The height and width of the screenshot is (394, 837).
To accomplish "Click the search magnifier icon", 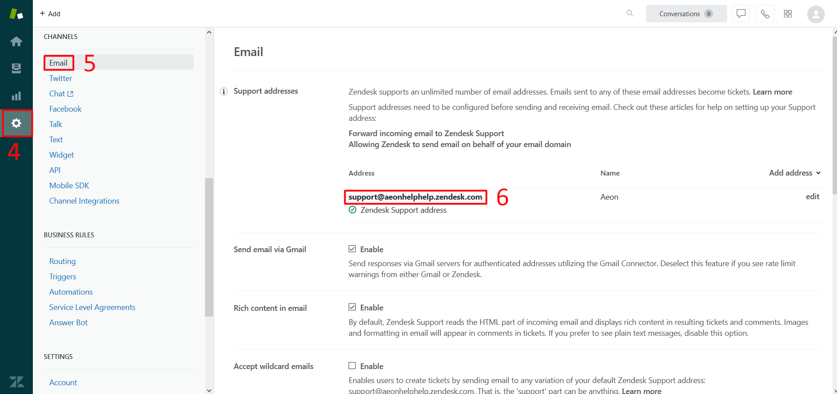I will (x=630, y=14).
